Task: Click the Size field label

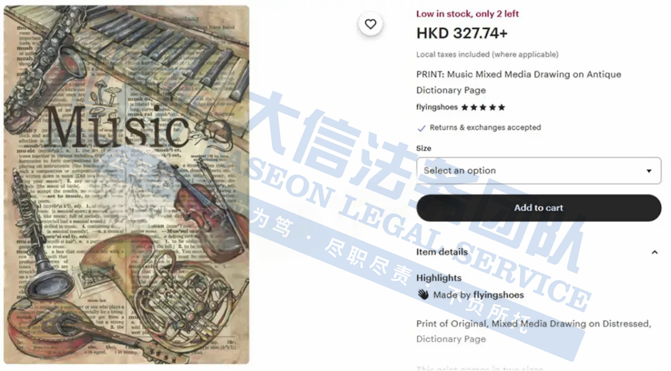Action: pyautogui.click(x=424, y=148)
